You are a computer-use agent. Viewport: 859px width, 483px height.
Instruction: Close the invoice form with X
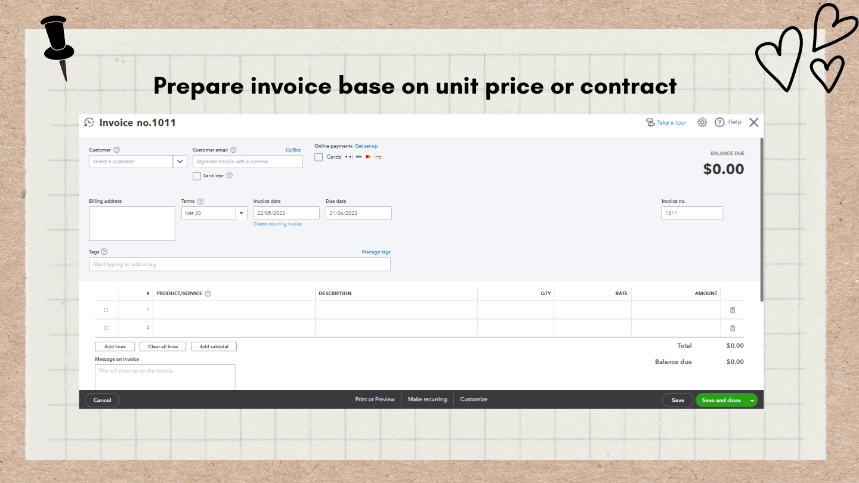(754, 122)
